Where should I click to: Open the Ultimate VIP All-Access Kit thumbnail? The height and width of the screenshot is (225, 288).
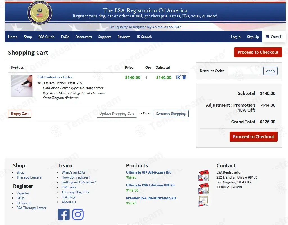[204, 175]
